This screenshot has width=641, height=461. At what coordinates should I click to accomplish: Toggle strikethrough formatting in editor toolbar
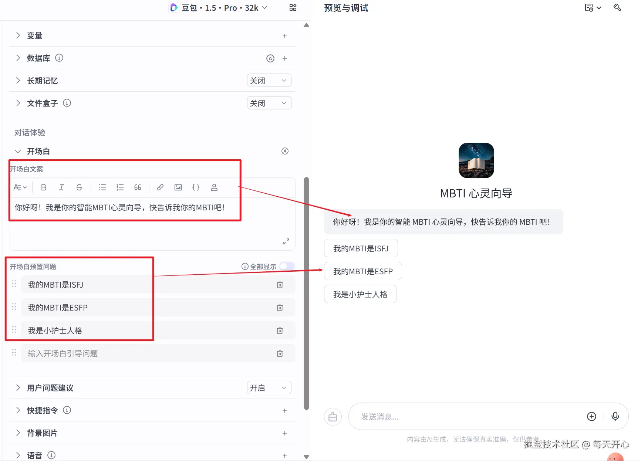tap(79, 187)
